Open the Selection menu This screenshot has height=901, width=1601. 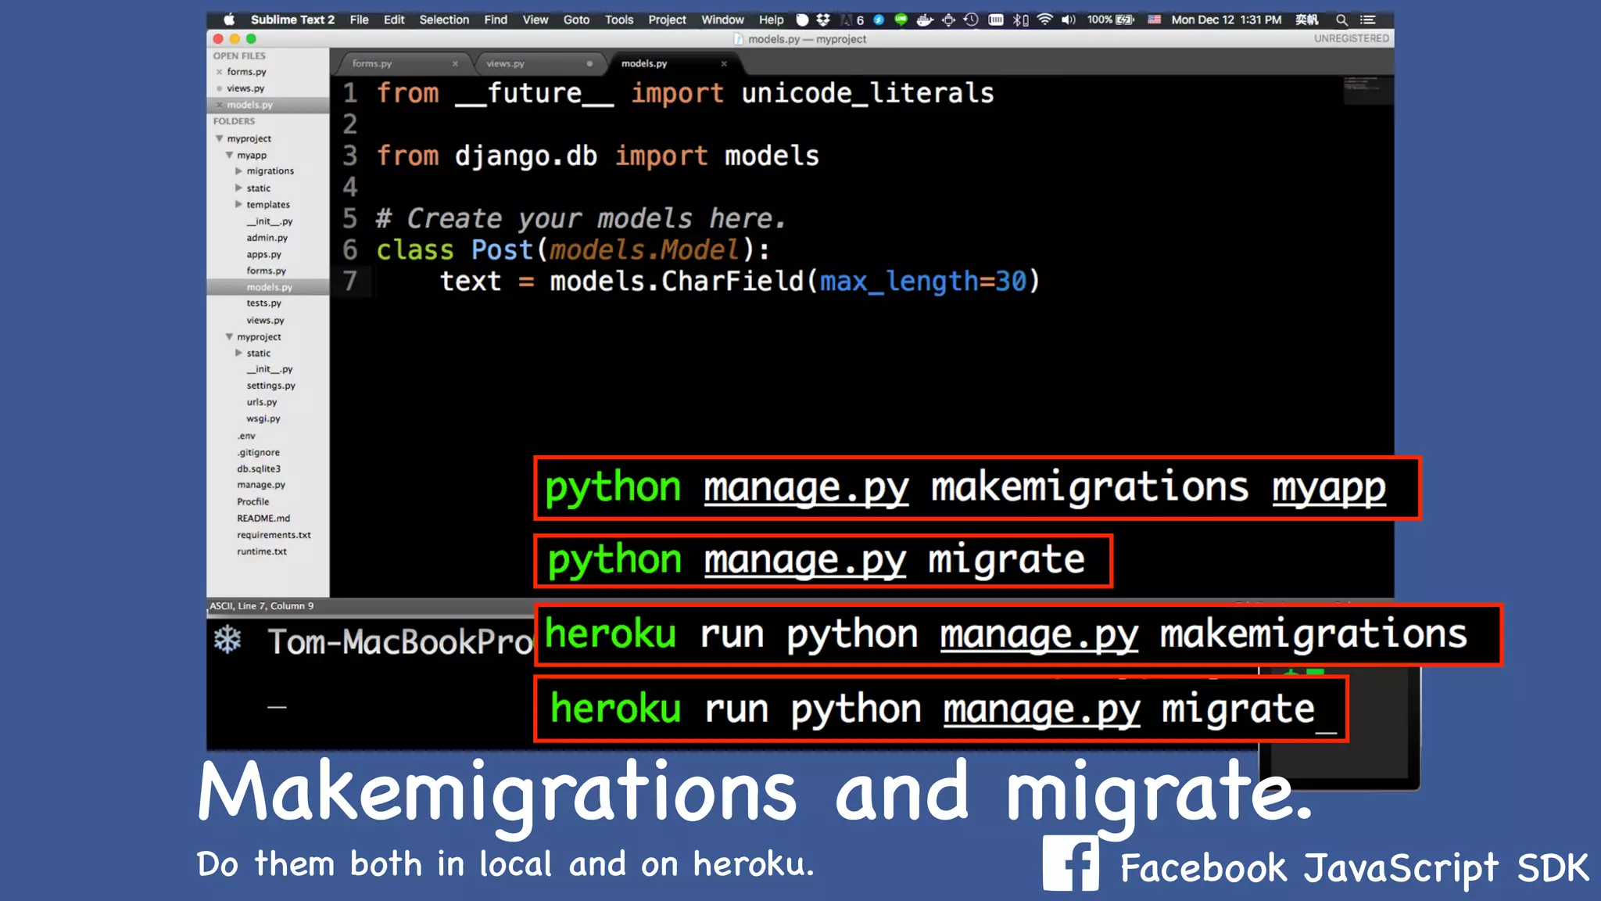(x=444, y=20)
